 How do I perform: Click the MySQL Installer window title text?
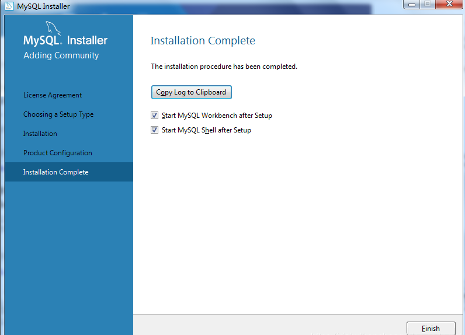(43, 6)
